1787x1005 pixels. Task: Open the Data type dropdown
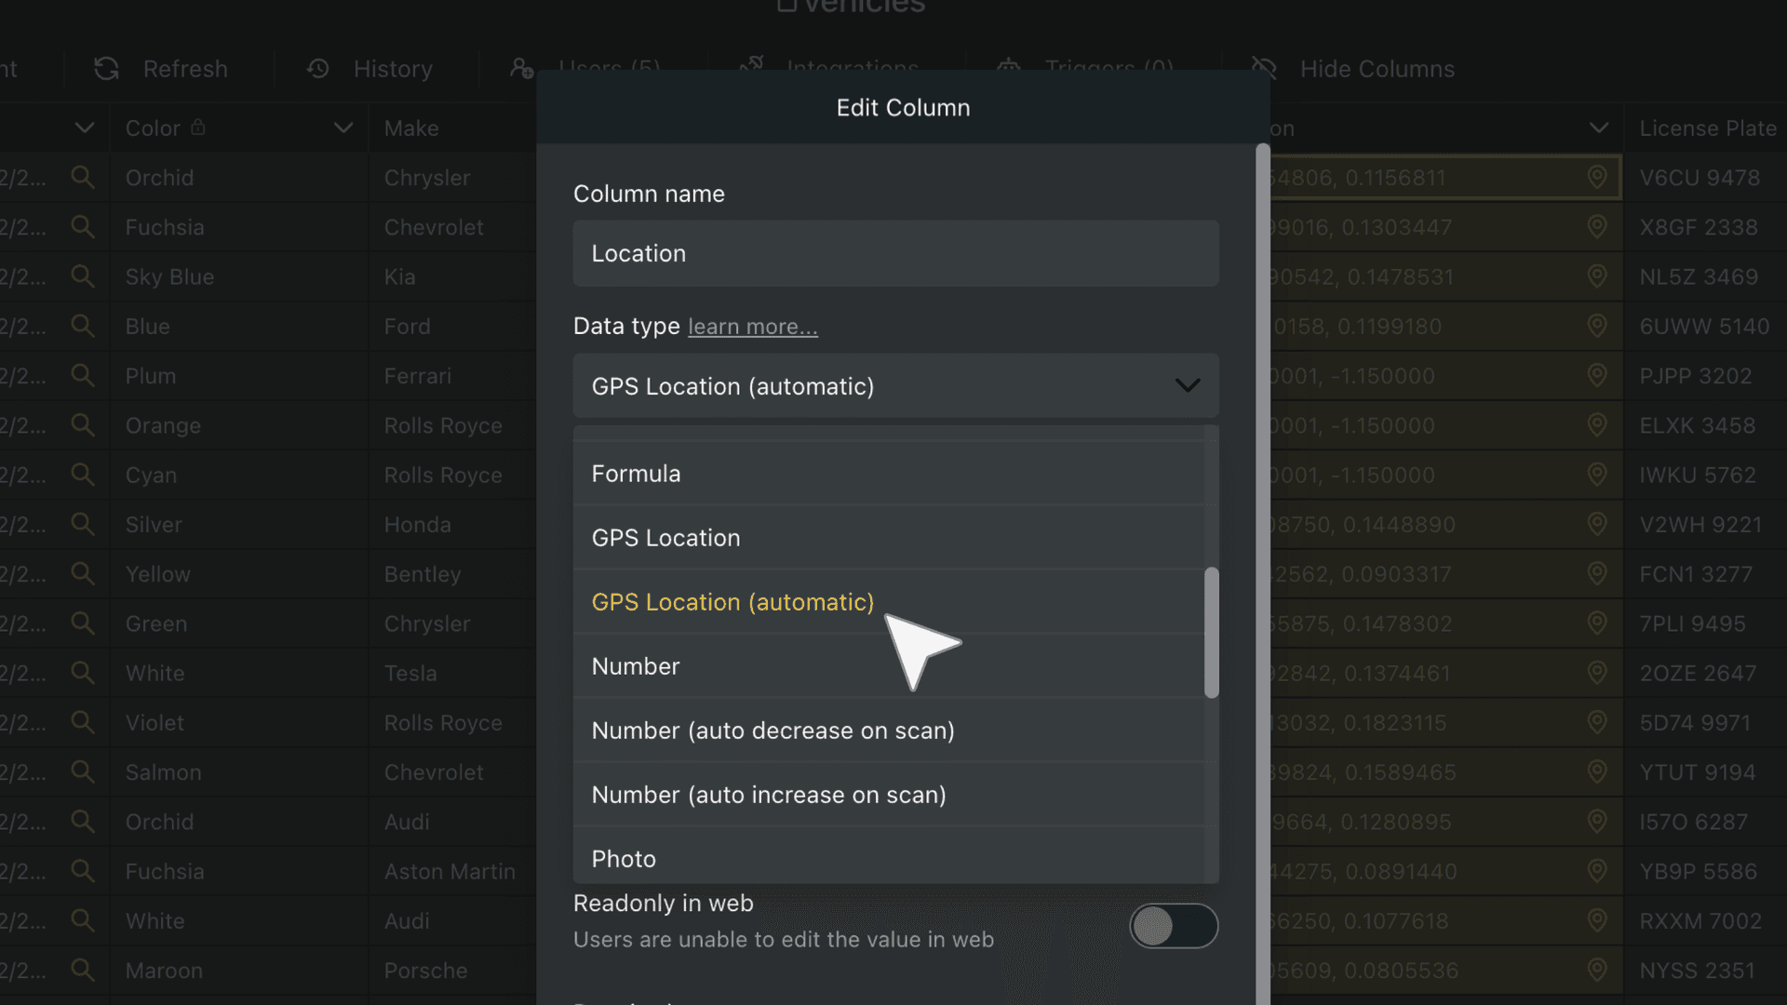(894, 385)
